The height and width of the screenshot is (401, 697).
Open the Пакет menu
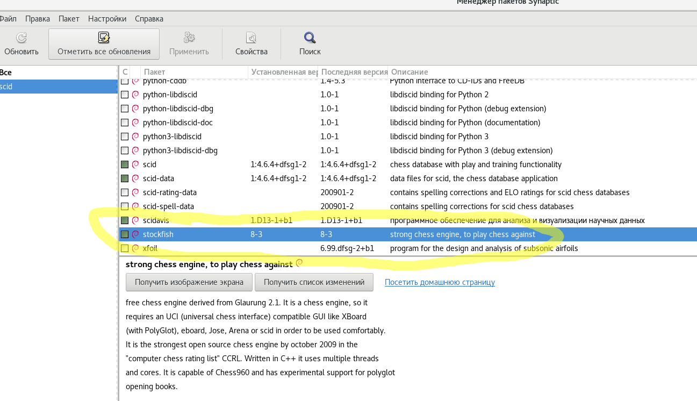coord(69,19)
